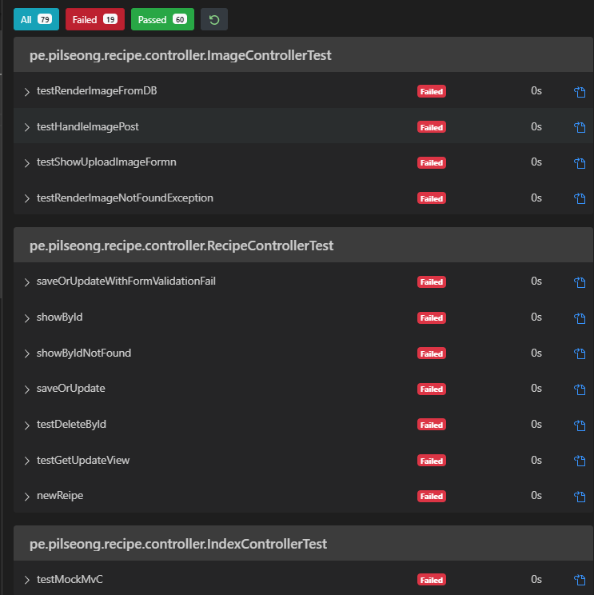Expand the showByIdNotFound test row

click(26, 353)
